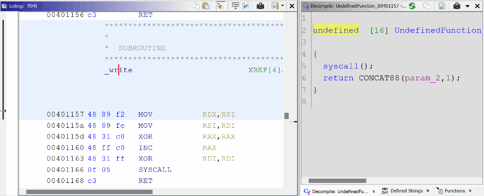
Task: Click the [16] array size in decompiler
Action: pos(379,30)
